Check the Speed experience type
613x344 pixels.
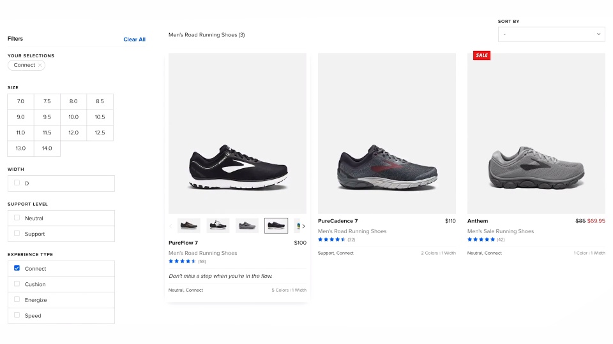tap(17, 315)
